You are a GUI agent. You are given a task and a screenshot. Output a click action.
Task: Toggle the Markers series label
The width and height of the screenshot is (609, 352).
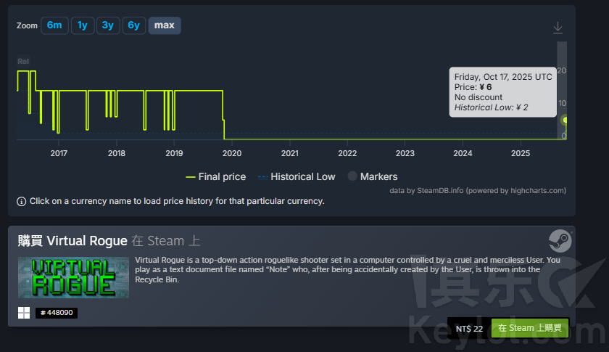[x=378, y=176]
